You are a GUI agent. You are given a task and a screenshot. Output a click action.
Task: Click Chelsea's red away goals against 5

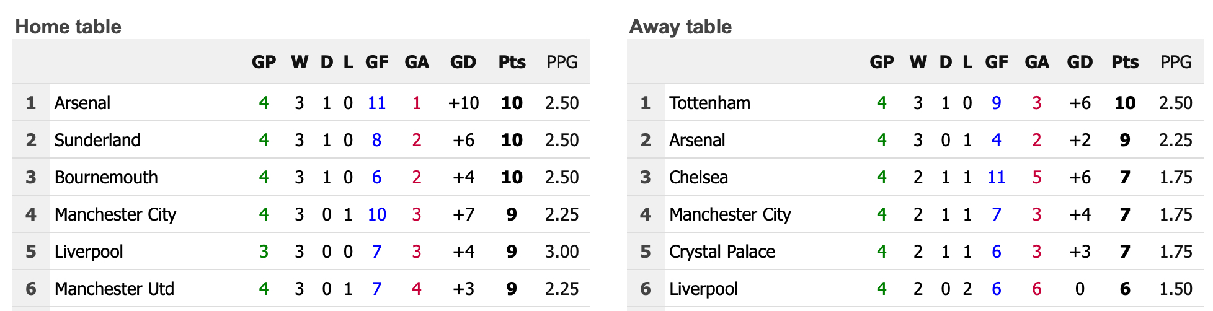[1037, 177]
